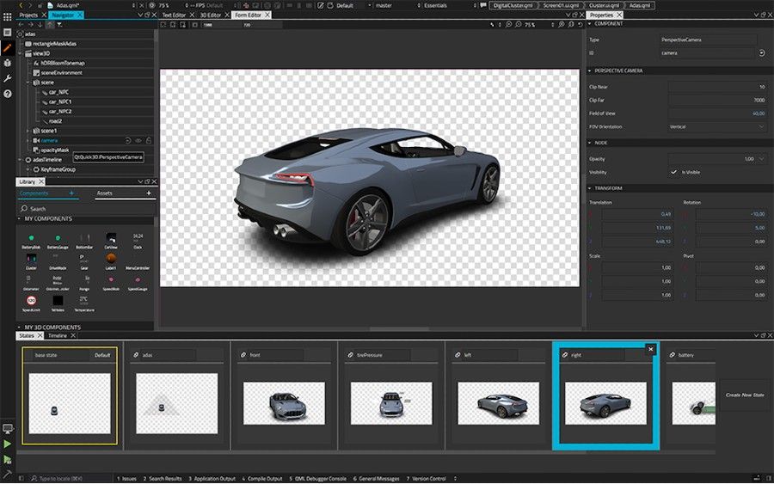Switch to the Projects tab
This screenshot has height=484, width=774.
(x=28, y=15)
